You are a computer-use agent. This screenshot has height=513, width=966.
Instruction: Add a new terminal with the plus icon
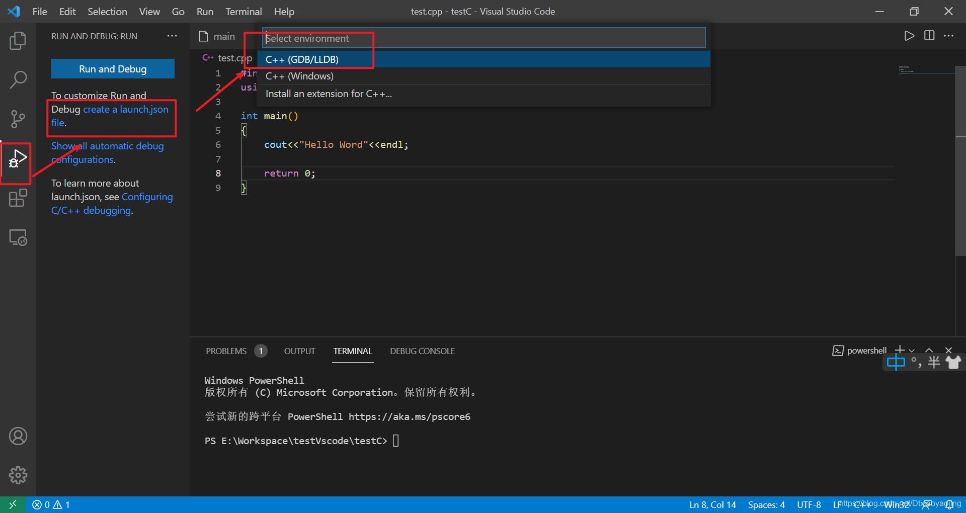coord(900,350)
